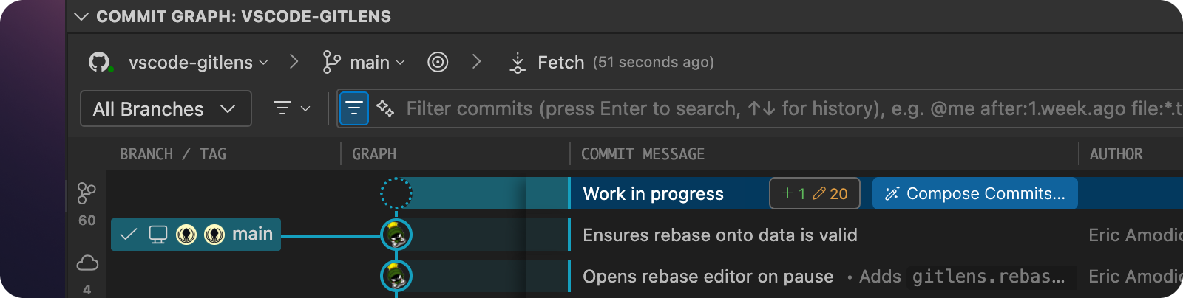Click the Branch / Tag column header
This screenshot has height=298, width=1183.
[x=173, y=154]
